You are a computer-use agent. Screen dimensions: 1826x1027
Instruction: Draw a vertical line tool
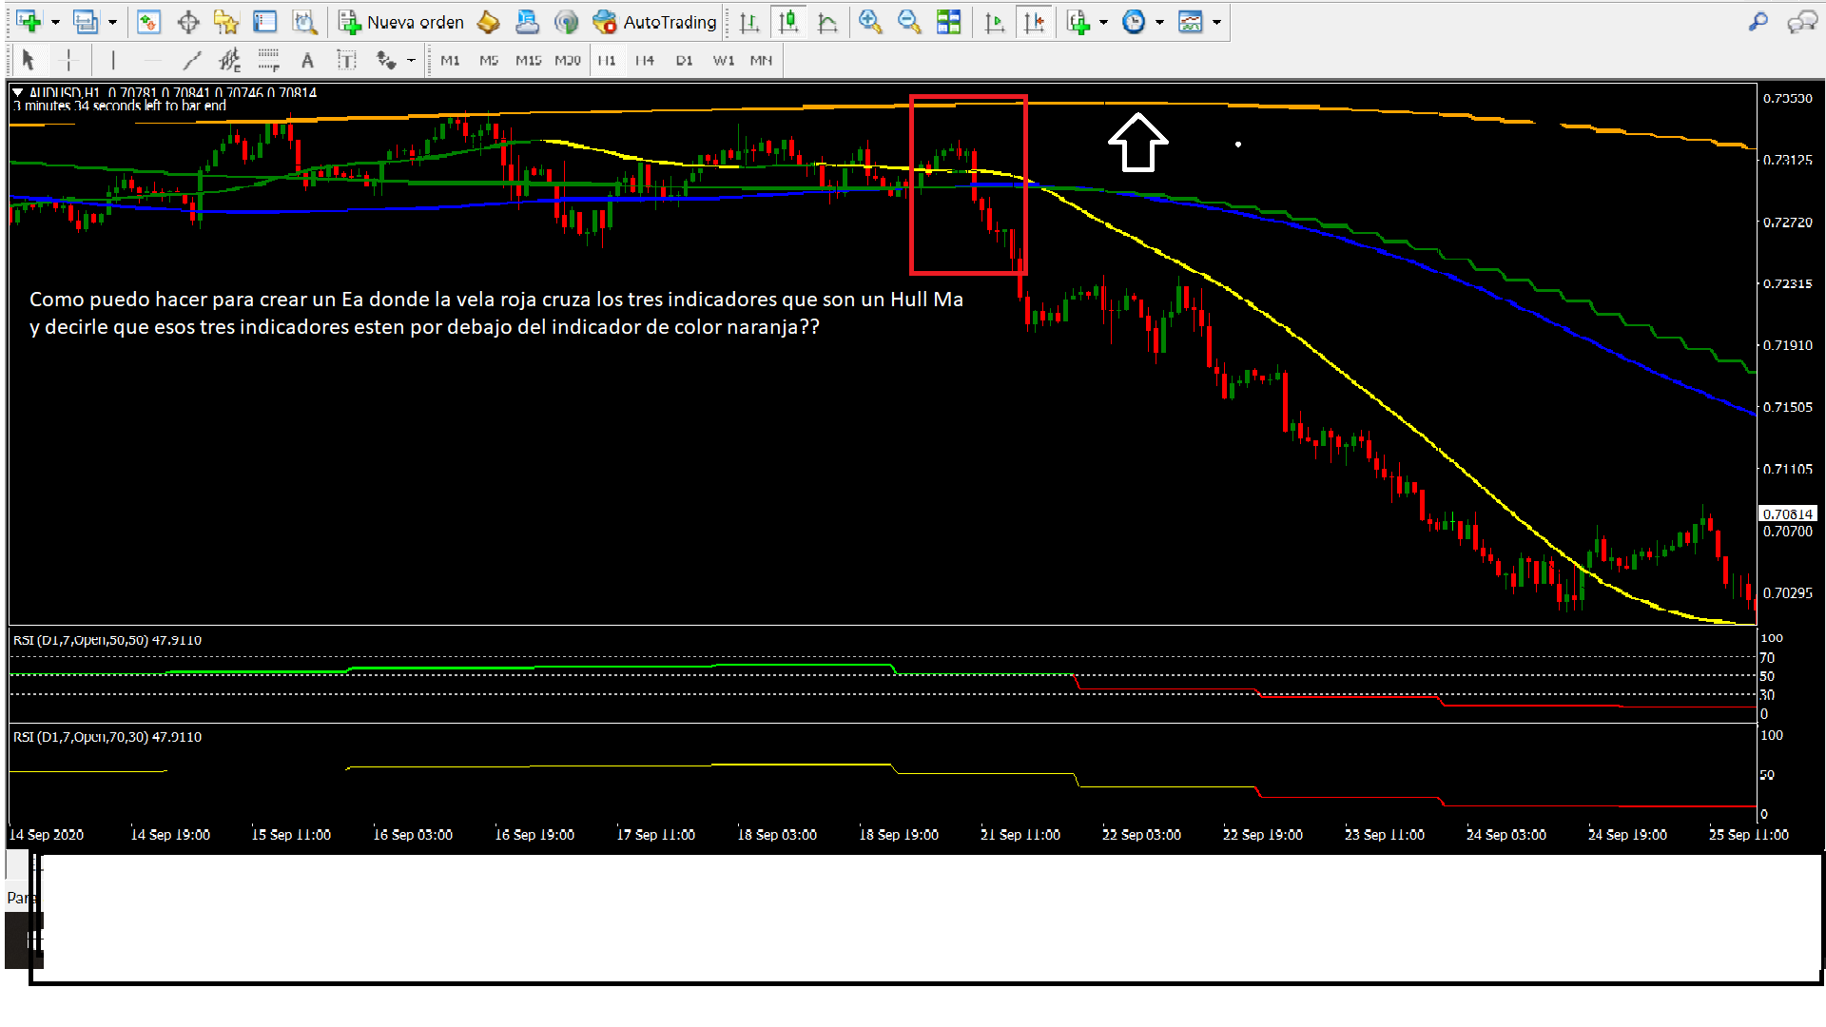coord(113,61)
